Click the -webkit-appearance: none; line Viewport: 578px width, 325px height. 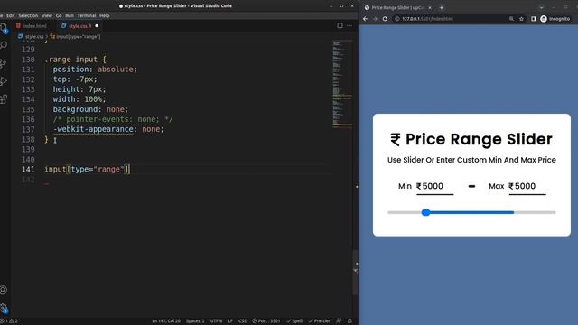pos(108,129)
